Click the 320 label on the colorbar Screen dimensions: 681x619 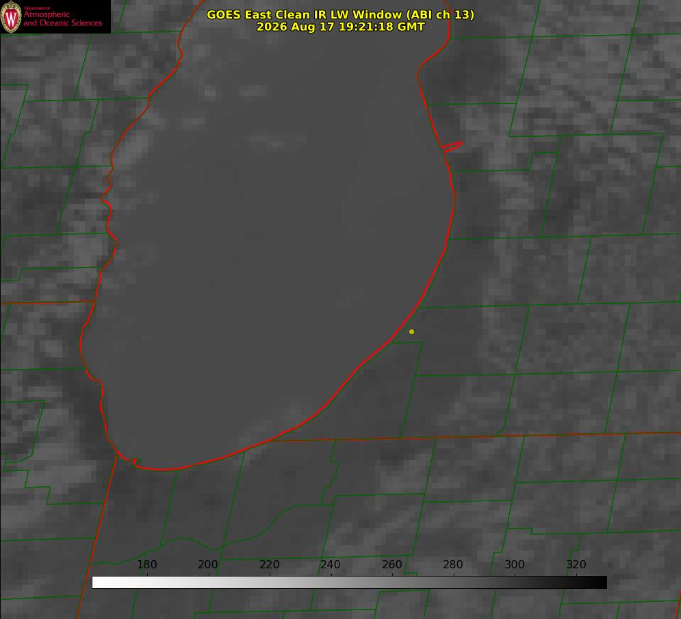tap(576, 564)
